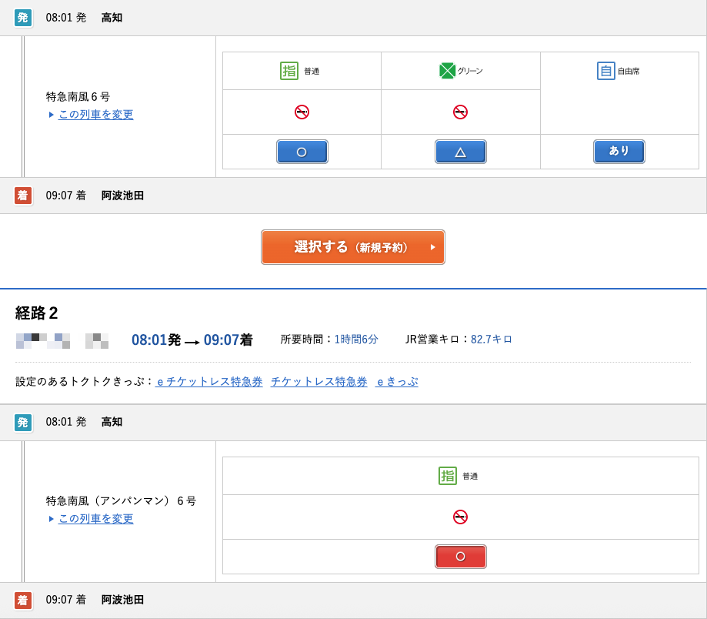Select the red ○ button for アンパンマン train
707x619 pixels.
tap(460, 557)
